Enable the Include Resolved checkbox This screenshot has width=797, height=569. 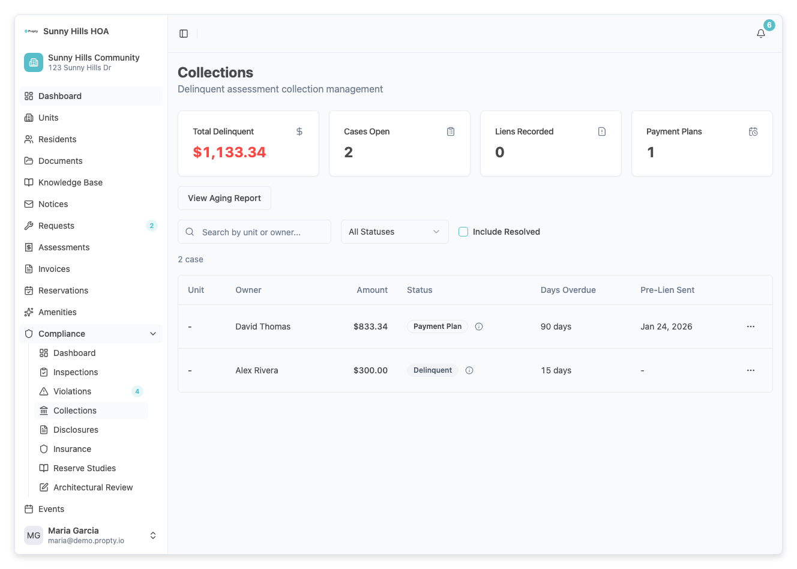pyautogui.click(x=463, y=232)
